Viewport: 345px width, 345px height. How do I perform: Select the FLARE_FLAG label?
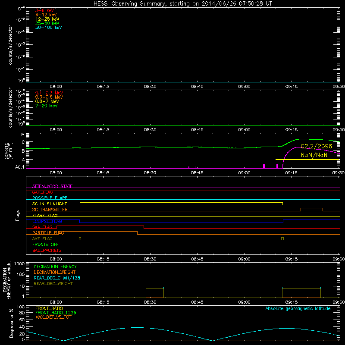click(45, 215)
